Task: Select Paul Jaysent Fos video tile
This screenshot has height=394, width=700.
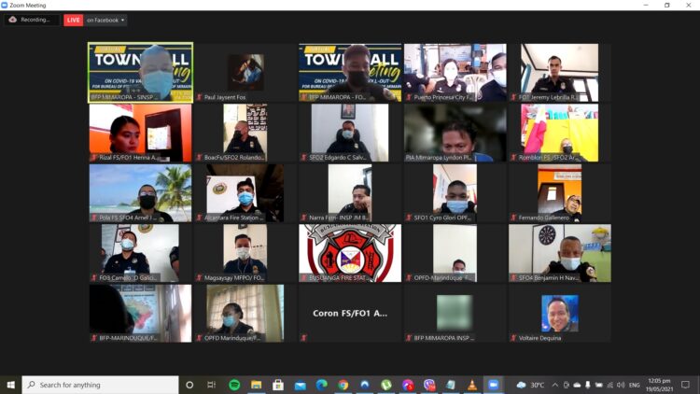Action: click(245, 72)
